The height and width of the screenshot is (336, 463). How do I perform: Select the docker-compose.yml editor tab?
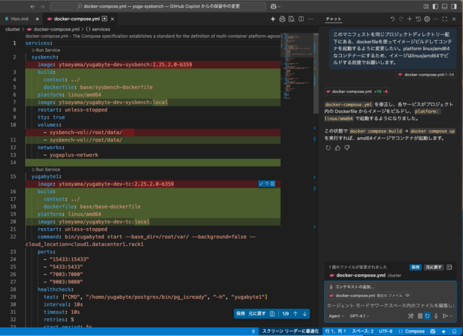coord(77,19)
